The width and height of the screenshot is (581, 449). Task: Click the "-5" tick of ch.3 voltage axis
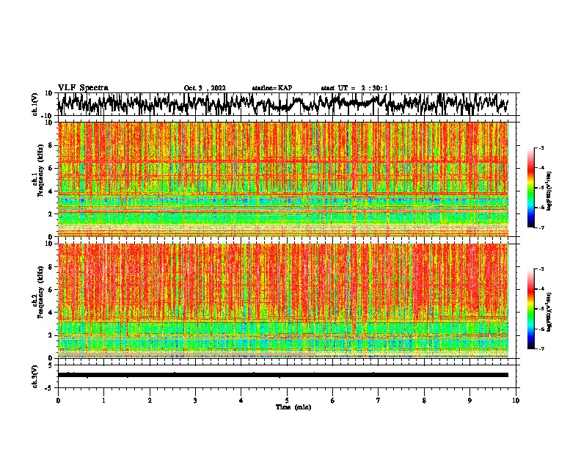(x=50, y=388)
